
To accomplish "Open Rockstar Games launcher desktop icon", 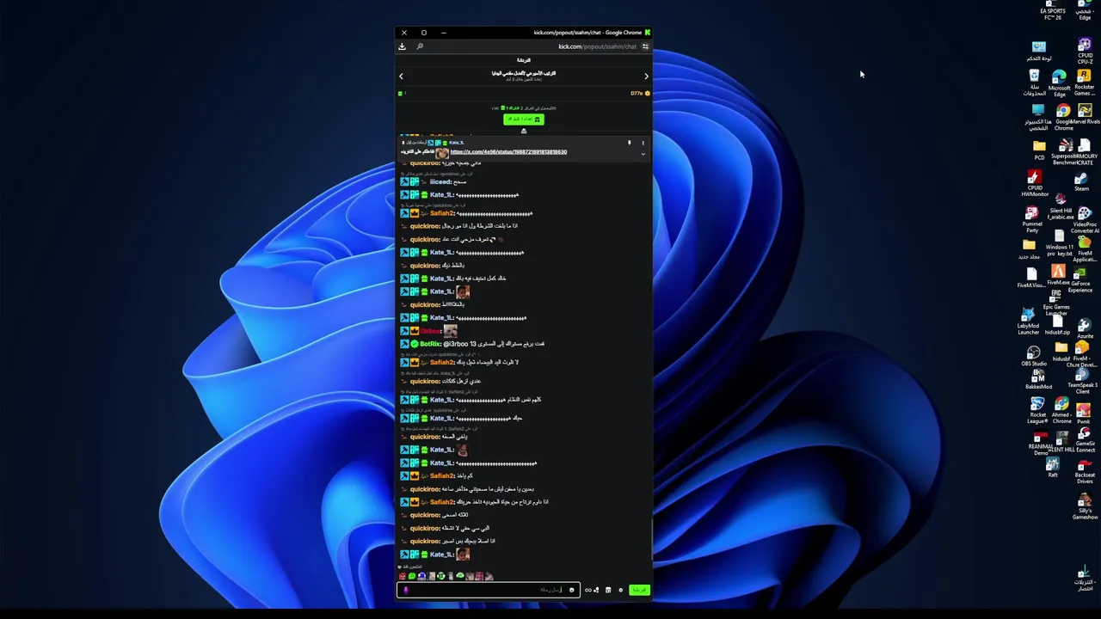I will click(x=1084, y=83).
